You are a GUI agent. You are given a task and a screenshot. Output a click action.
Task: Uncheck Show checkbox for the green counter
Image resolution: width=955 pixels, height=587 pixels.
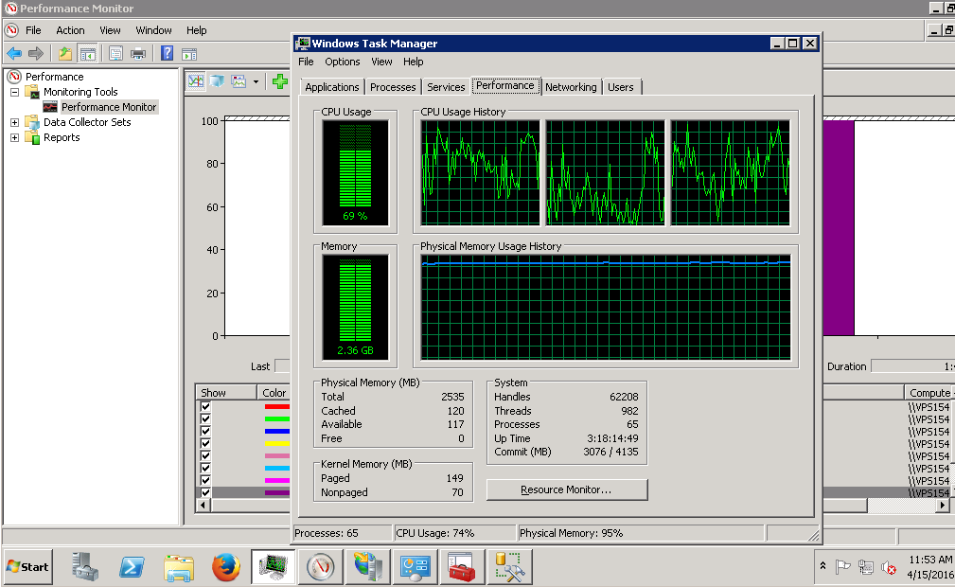205,418
